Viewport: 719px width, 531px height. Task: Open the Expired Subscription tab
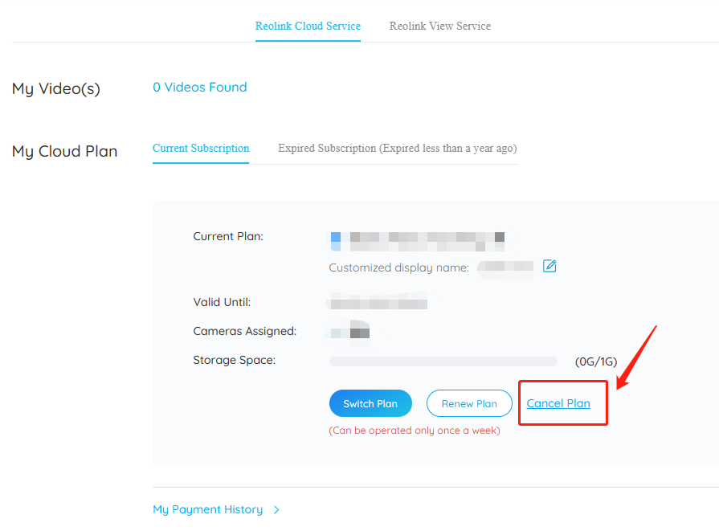pos(397,148)
